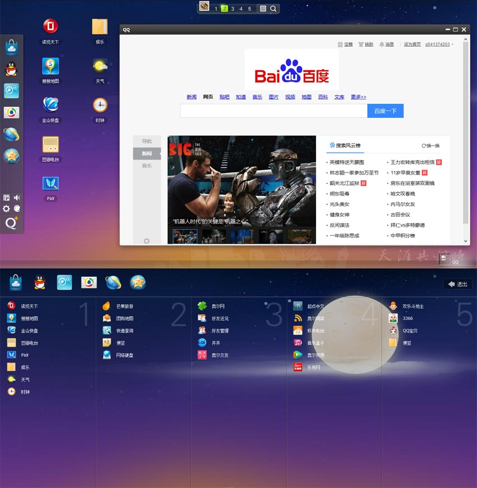Open the grid overview icon in the top pager

(x=263, y=9)
